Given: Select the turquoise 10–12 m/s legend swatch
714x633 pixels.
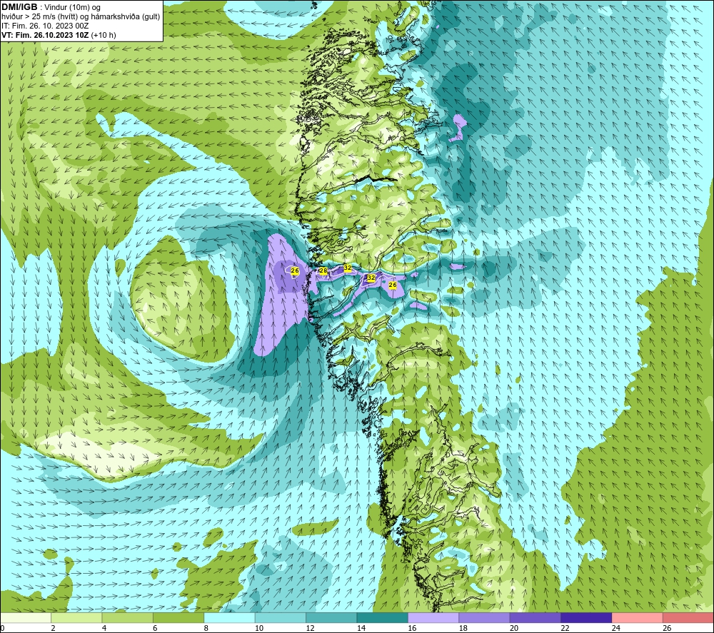Looking at the screenshot, I should click(281, 618).
